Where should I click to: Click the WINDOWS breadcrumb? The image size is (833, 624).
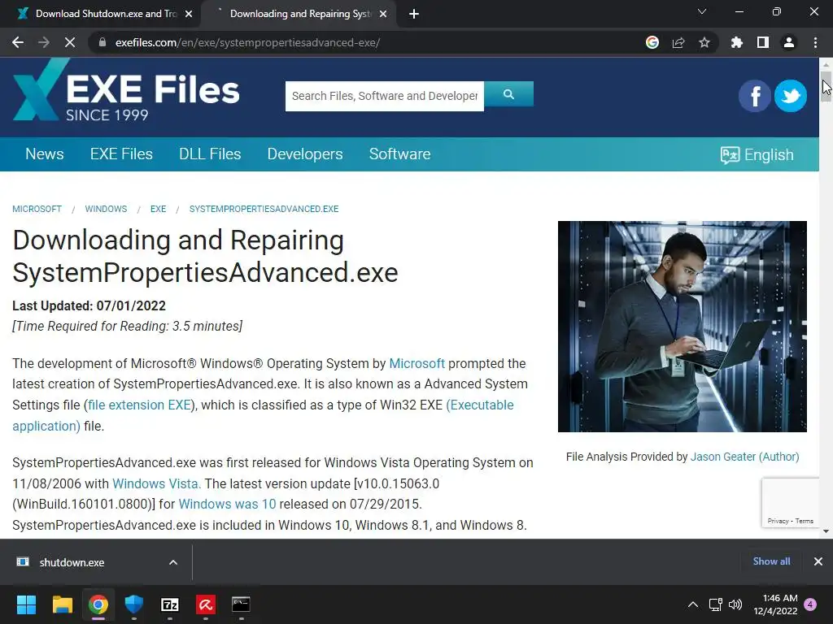[x=107, y=209]
